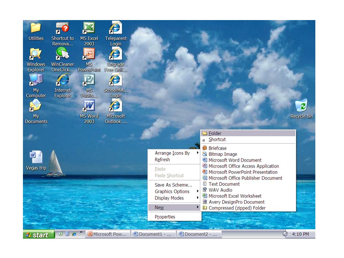
Task: Create a new Folder from submenu
Action: [248, 133]
